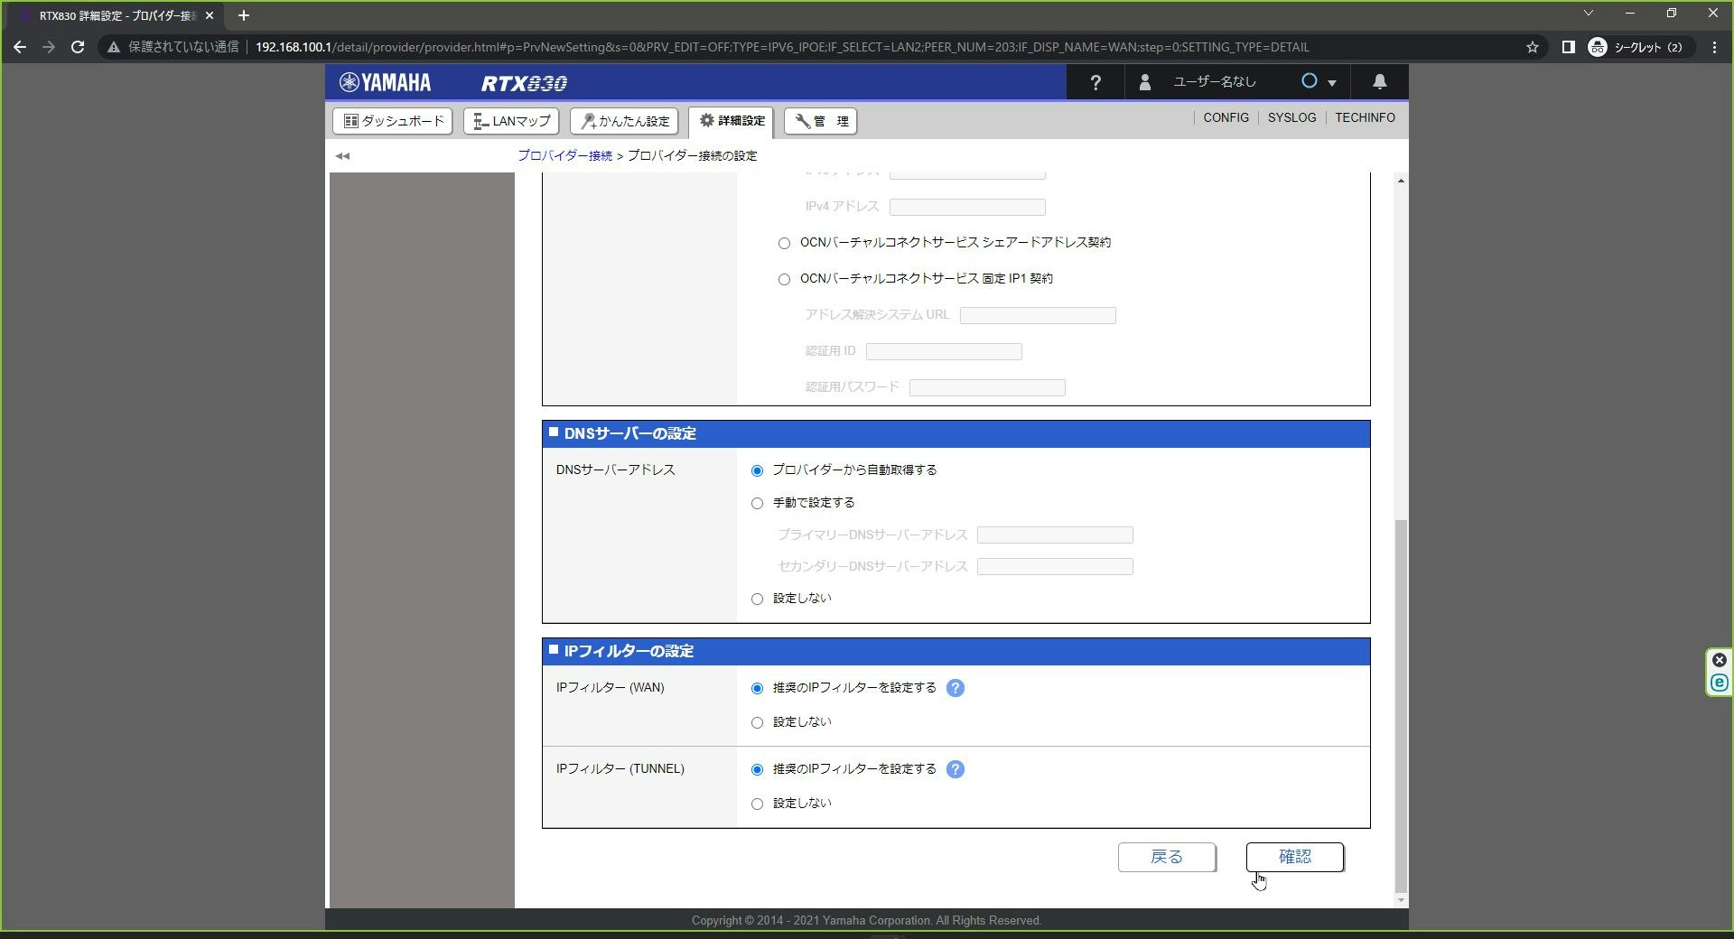Click the 戻る button
Image resolution: width=1734 pixels, height=939 pixels.
[1167, 857]
